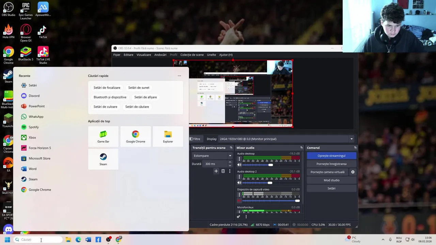This screenshot has height=245, width=436.
Task: Decrease Durată value with down arrow
Action: 230,165
